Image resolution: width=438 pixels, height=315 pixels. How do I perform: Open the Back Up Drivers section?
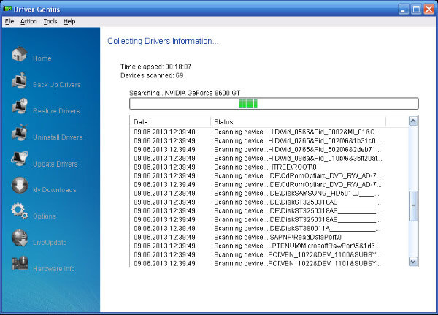[x=57, y=85]
